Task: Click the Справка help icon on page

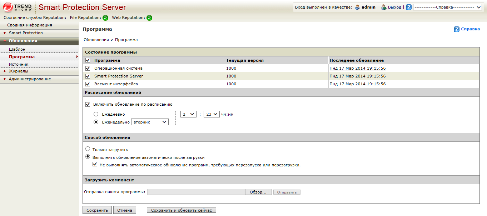Action: (x=456, y=29)
